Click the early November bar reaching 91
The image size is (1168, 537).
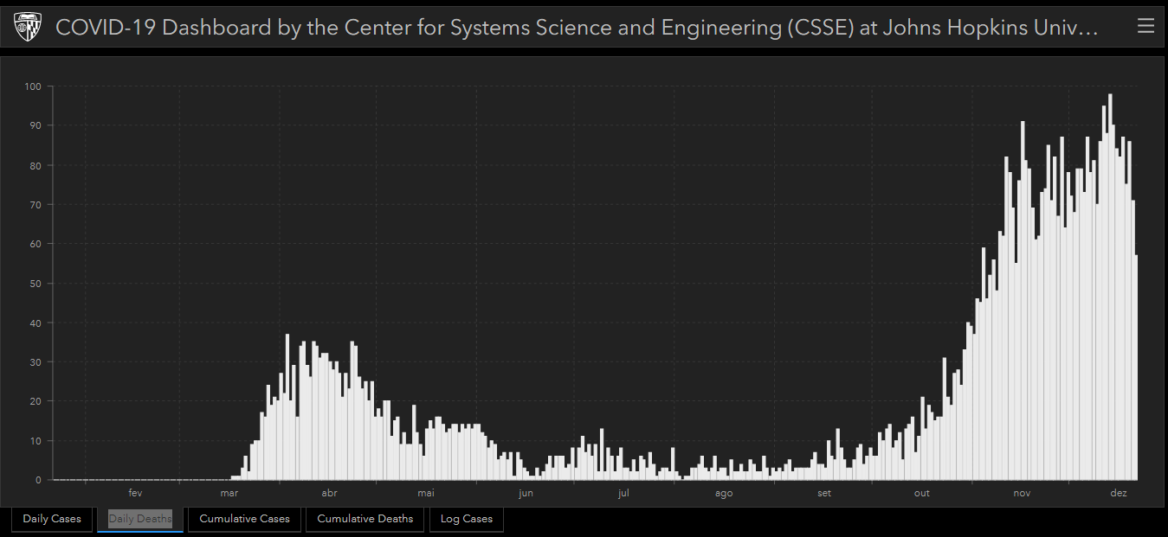[1023, 301]
